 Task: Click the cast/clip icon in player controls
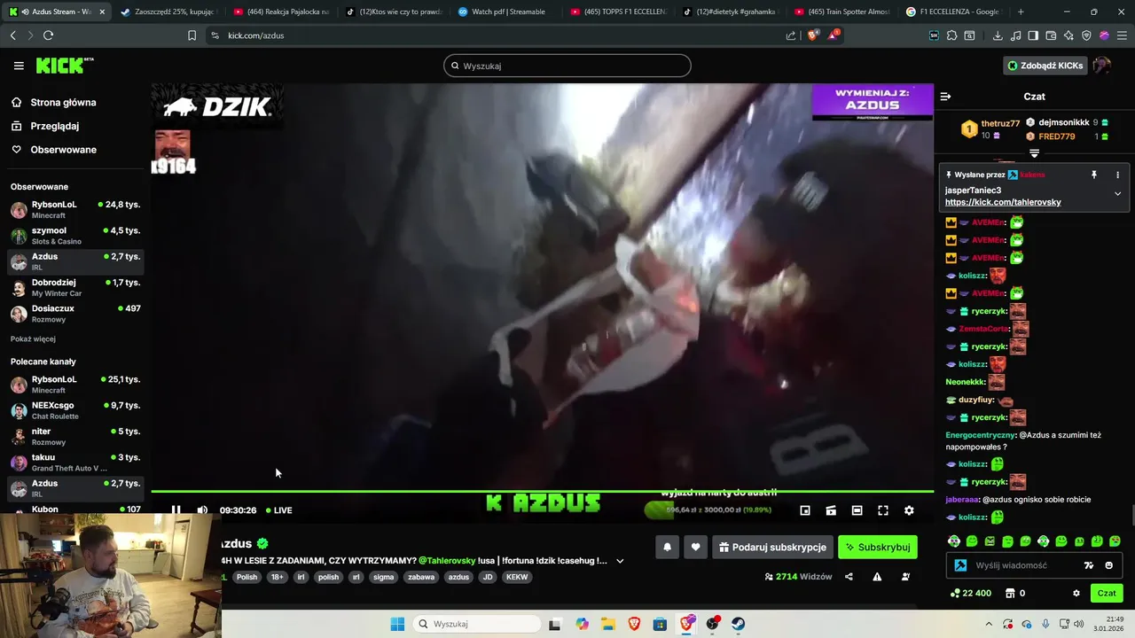click(831, 510)
